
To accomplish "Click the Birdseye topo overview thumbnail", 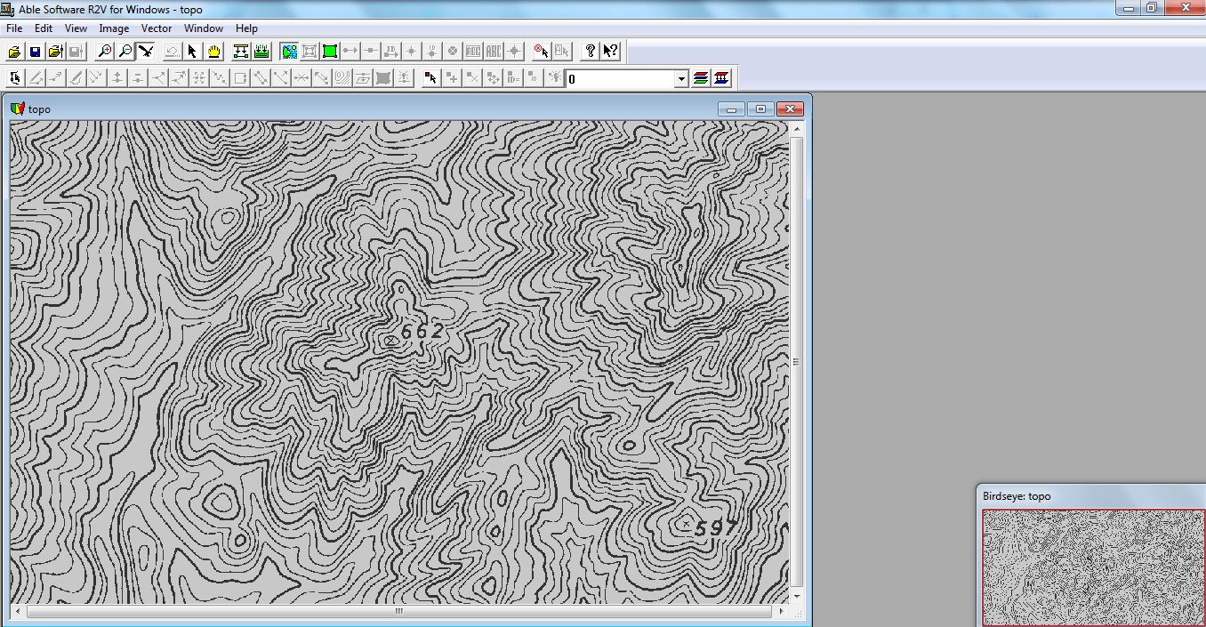I will coord(1093,567).
